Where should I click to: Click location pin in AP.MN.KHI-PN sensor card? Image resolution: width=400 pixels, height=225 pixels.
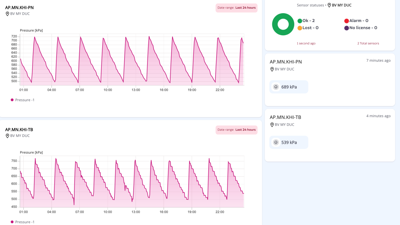(x=272, y=69)
